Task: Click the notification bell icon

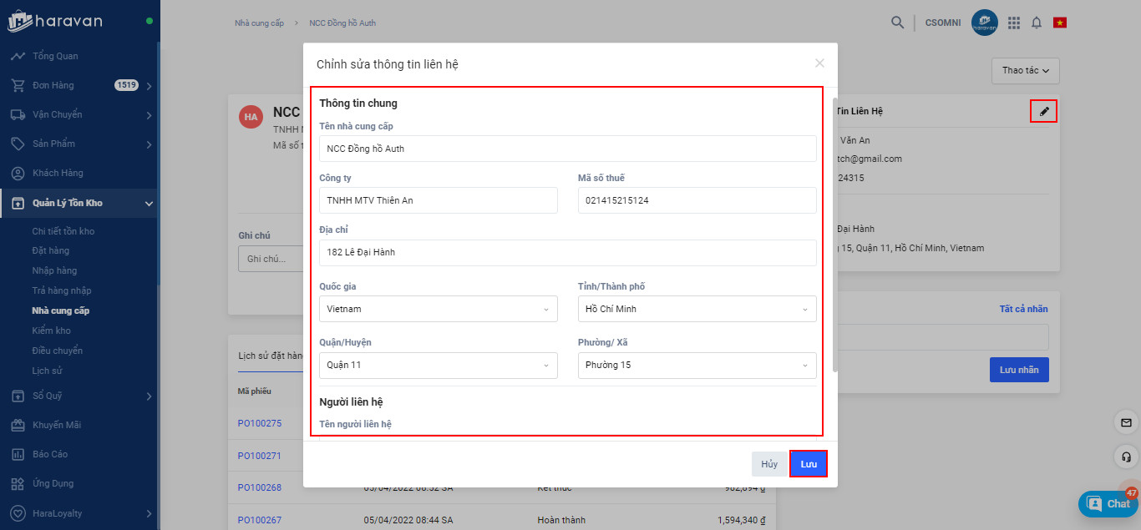Action: point(1037,23)
